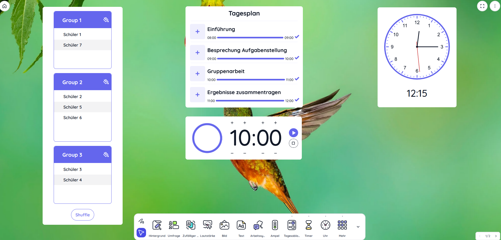Open the Hintergrund background tool
The width and height of the screenshot is (501, 240).
[x=157, y=225]
